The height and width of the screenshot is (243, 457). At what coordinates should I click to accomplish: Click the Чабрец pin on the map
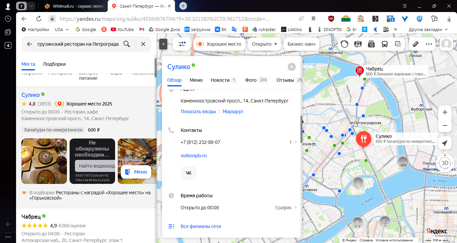[360, 70]
